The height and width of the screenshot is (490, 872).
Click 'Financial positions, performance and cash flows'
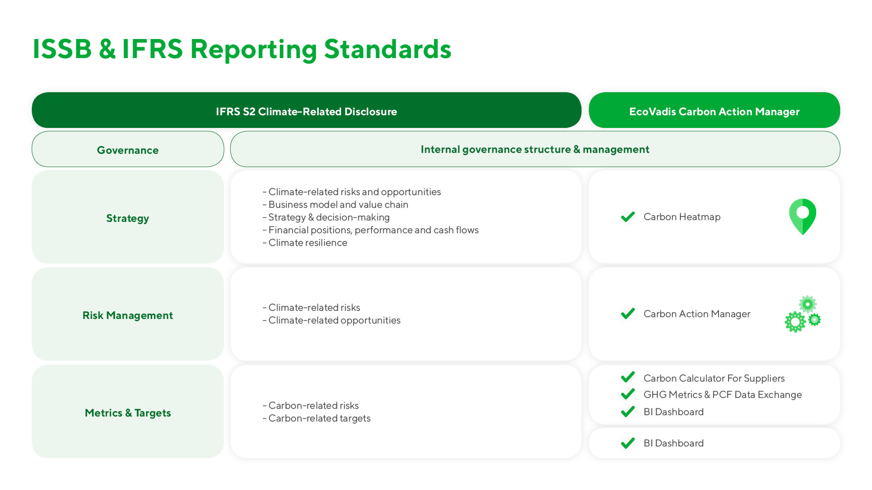coord(371,230)
